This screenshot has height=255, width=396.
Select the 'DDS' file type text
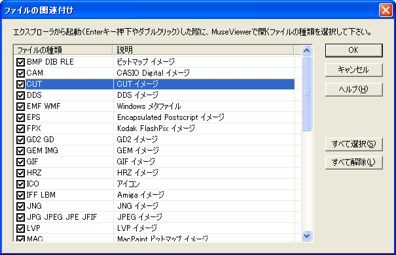(34, 95)
